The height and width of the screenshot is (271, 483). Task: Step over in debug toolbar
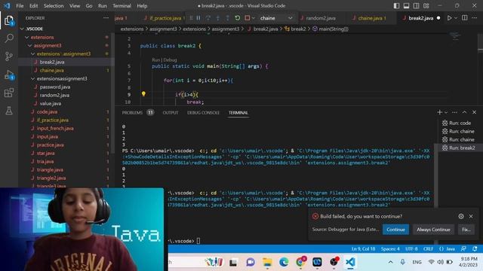click(208, 18)
